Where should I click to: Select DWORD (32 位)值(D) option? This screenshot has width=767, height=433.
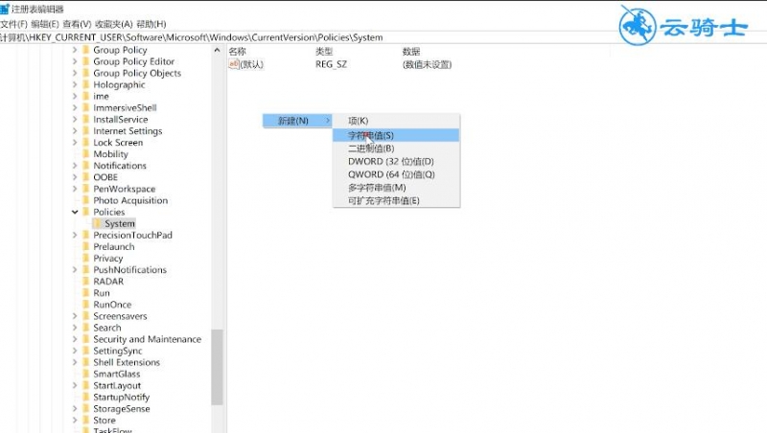396,161
